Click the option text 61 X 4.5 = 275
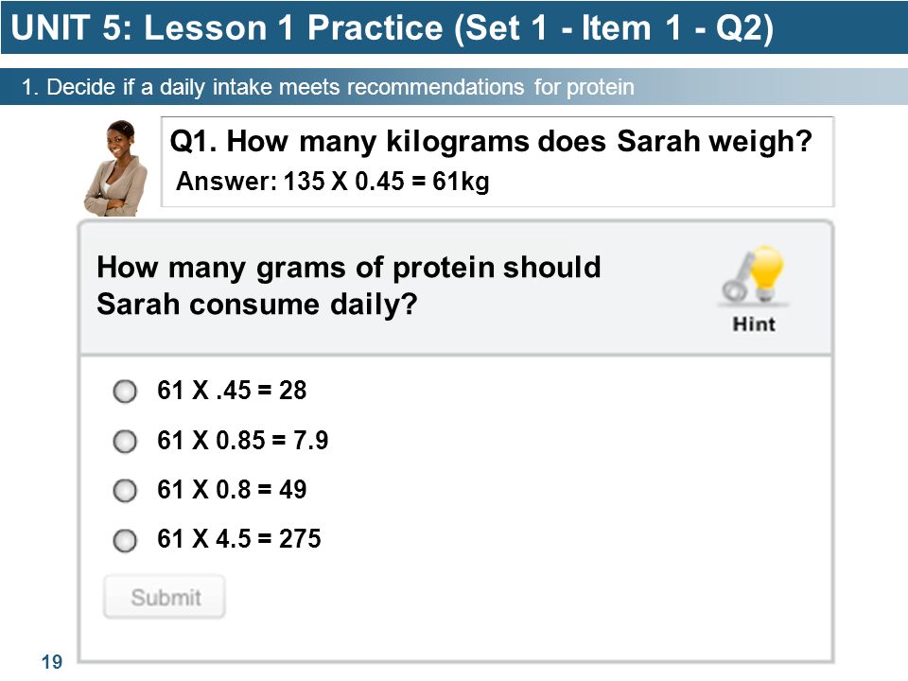 pos(238,538)
